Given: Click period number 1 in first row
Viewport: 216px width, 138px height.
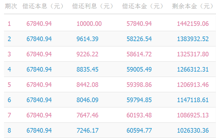Looking at the screenshot, I should [9, 24].
